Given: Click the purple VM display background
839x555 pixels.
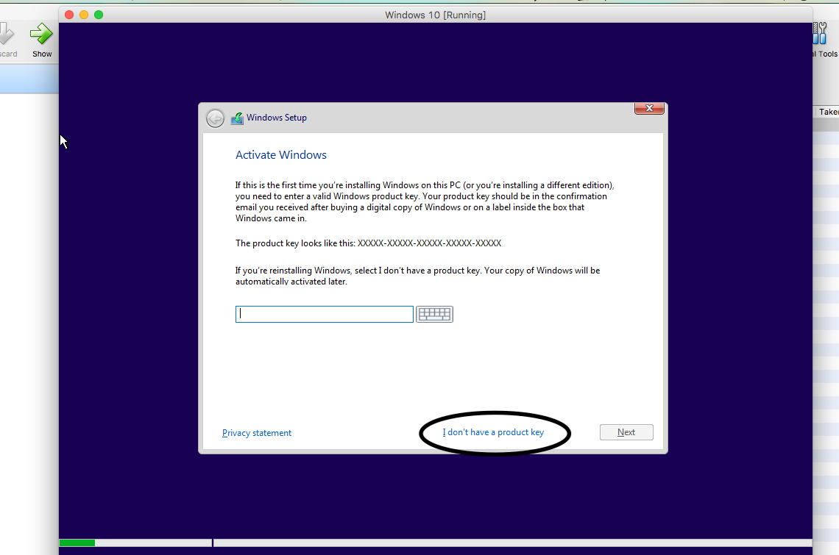Looking at the screenshot, I should point(442,507).
